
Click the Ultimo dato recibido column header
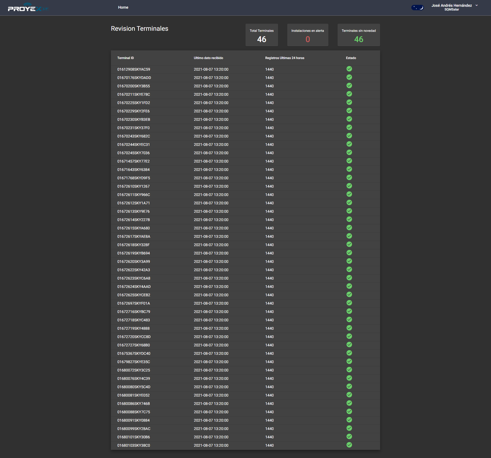[x=208, y=58]
